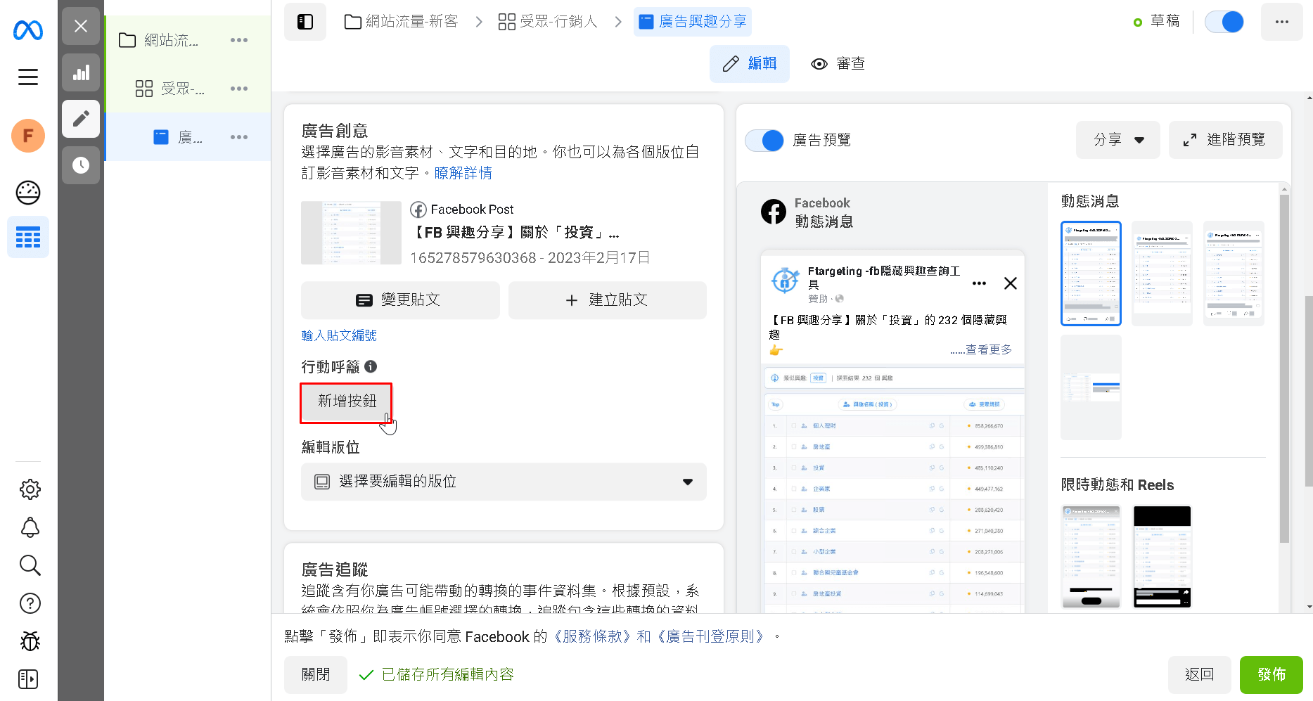Select first 動態消息 placement thumbnail
1313x701 pixels.
pos(1091,274)
